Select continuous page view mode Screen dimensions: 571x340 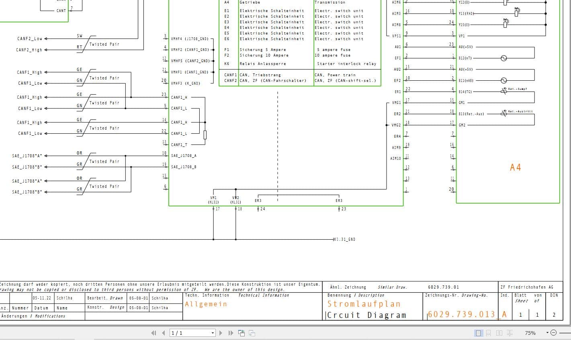[x=489, y=333]
